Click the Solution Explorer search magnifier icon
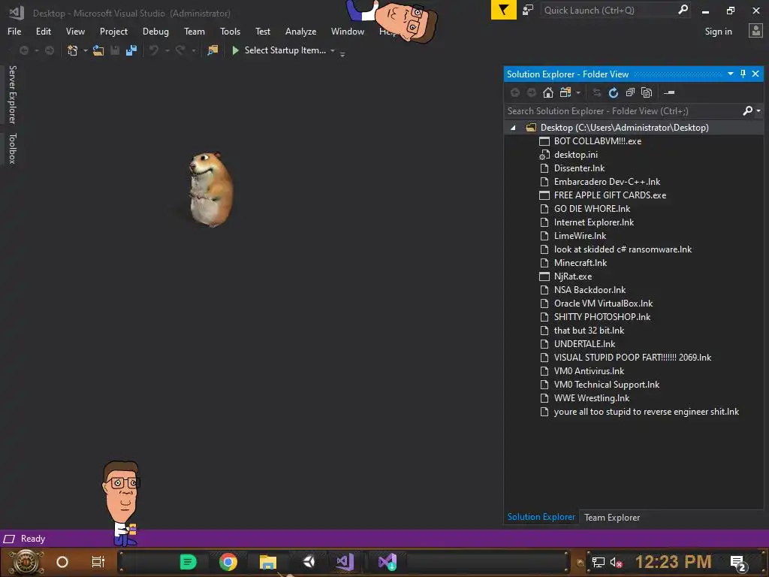The height and width of the screenshot is (577, 769). [747, 111]
